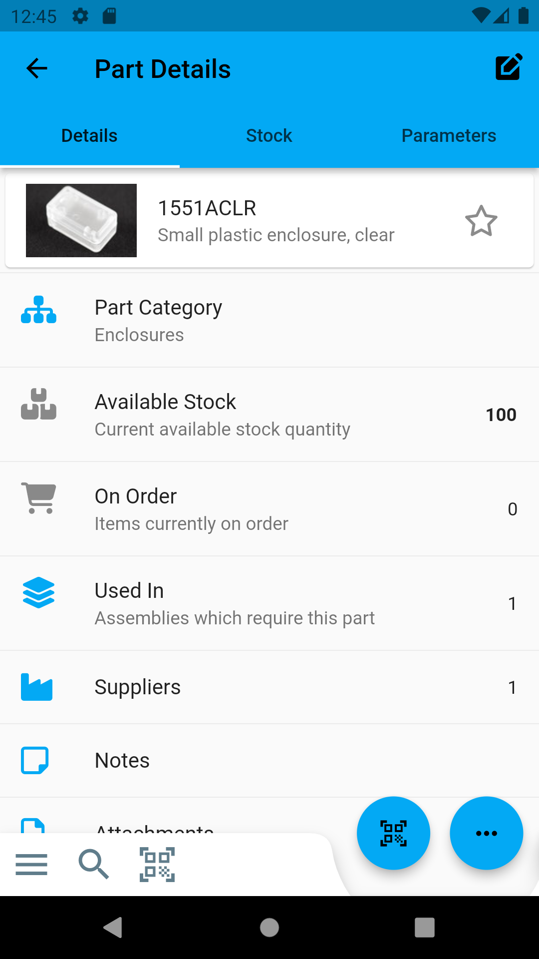
Task: Select the Details tab
Action: (89, 135)
